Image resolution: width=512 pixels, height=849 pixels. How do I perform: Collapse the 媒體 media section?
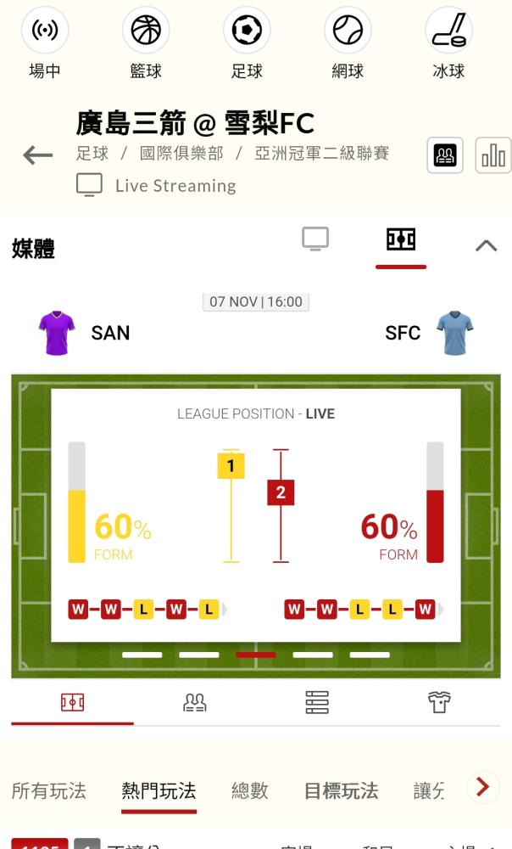(486, 246)
